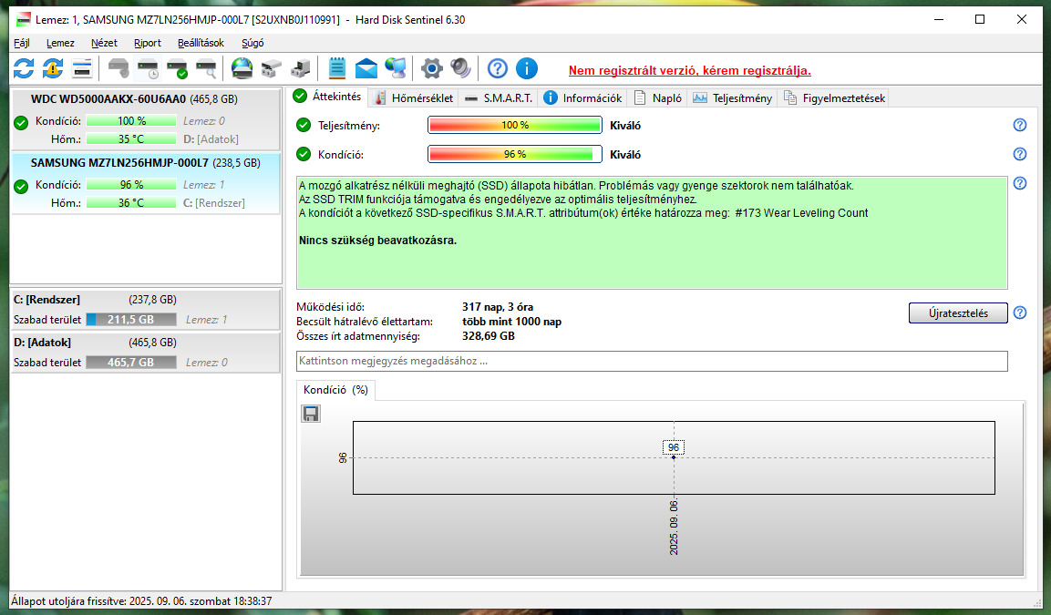This screenshot has width=1051, height=615.
Task: Click the Hard Disk Sentinel title bar icon
Action: (x=24, y=19)
